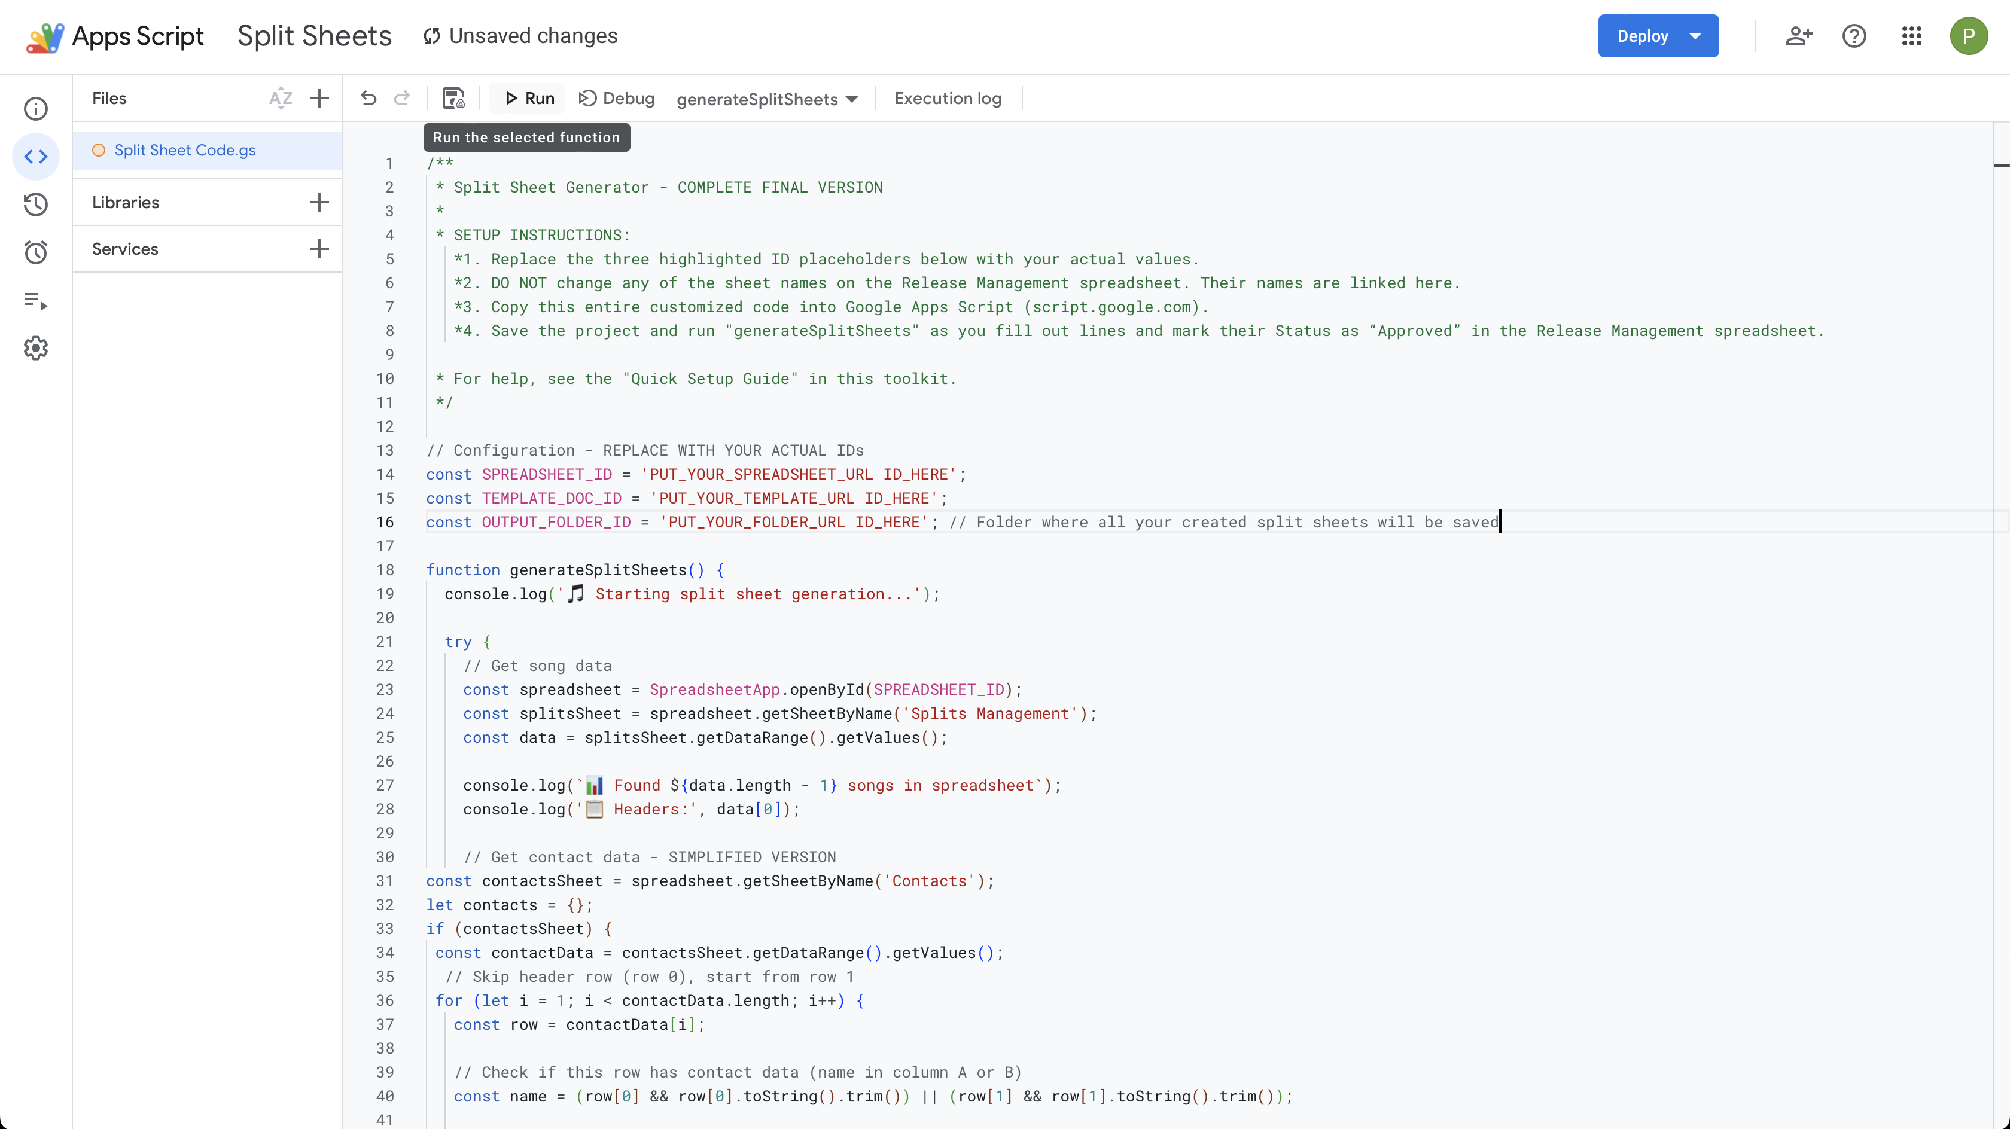This screenshot has height=1129, width=2010.
Task: Select Split Sheet Code.gs file
Action: [x=185, y=150]
